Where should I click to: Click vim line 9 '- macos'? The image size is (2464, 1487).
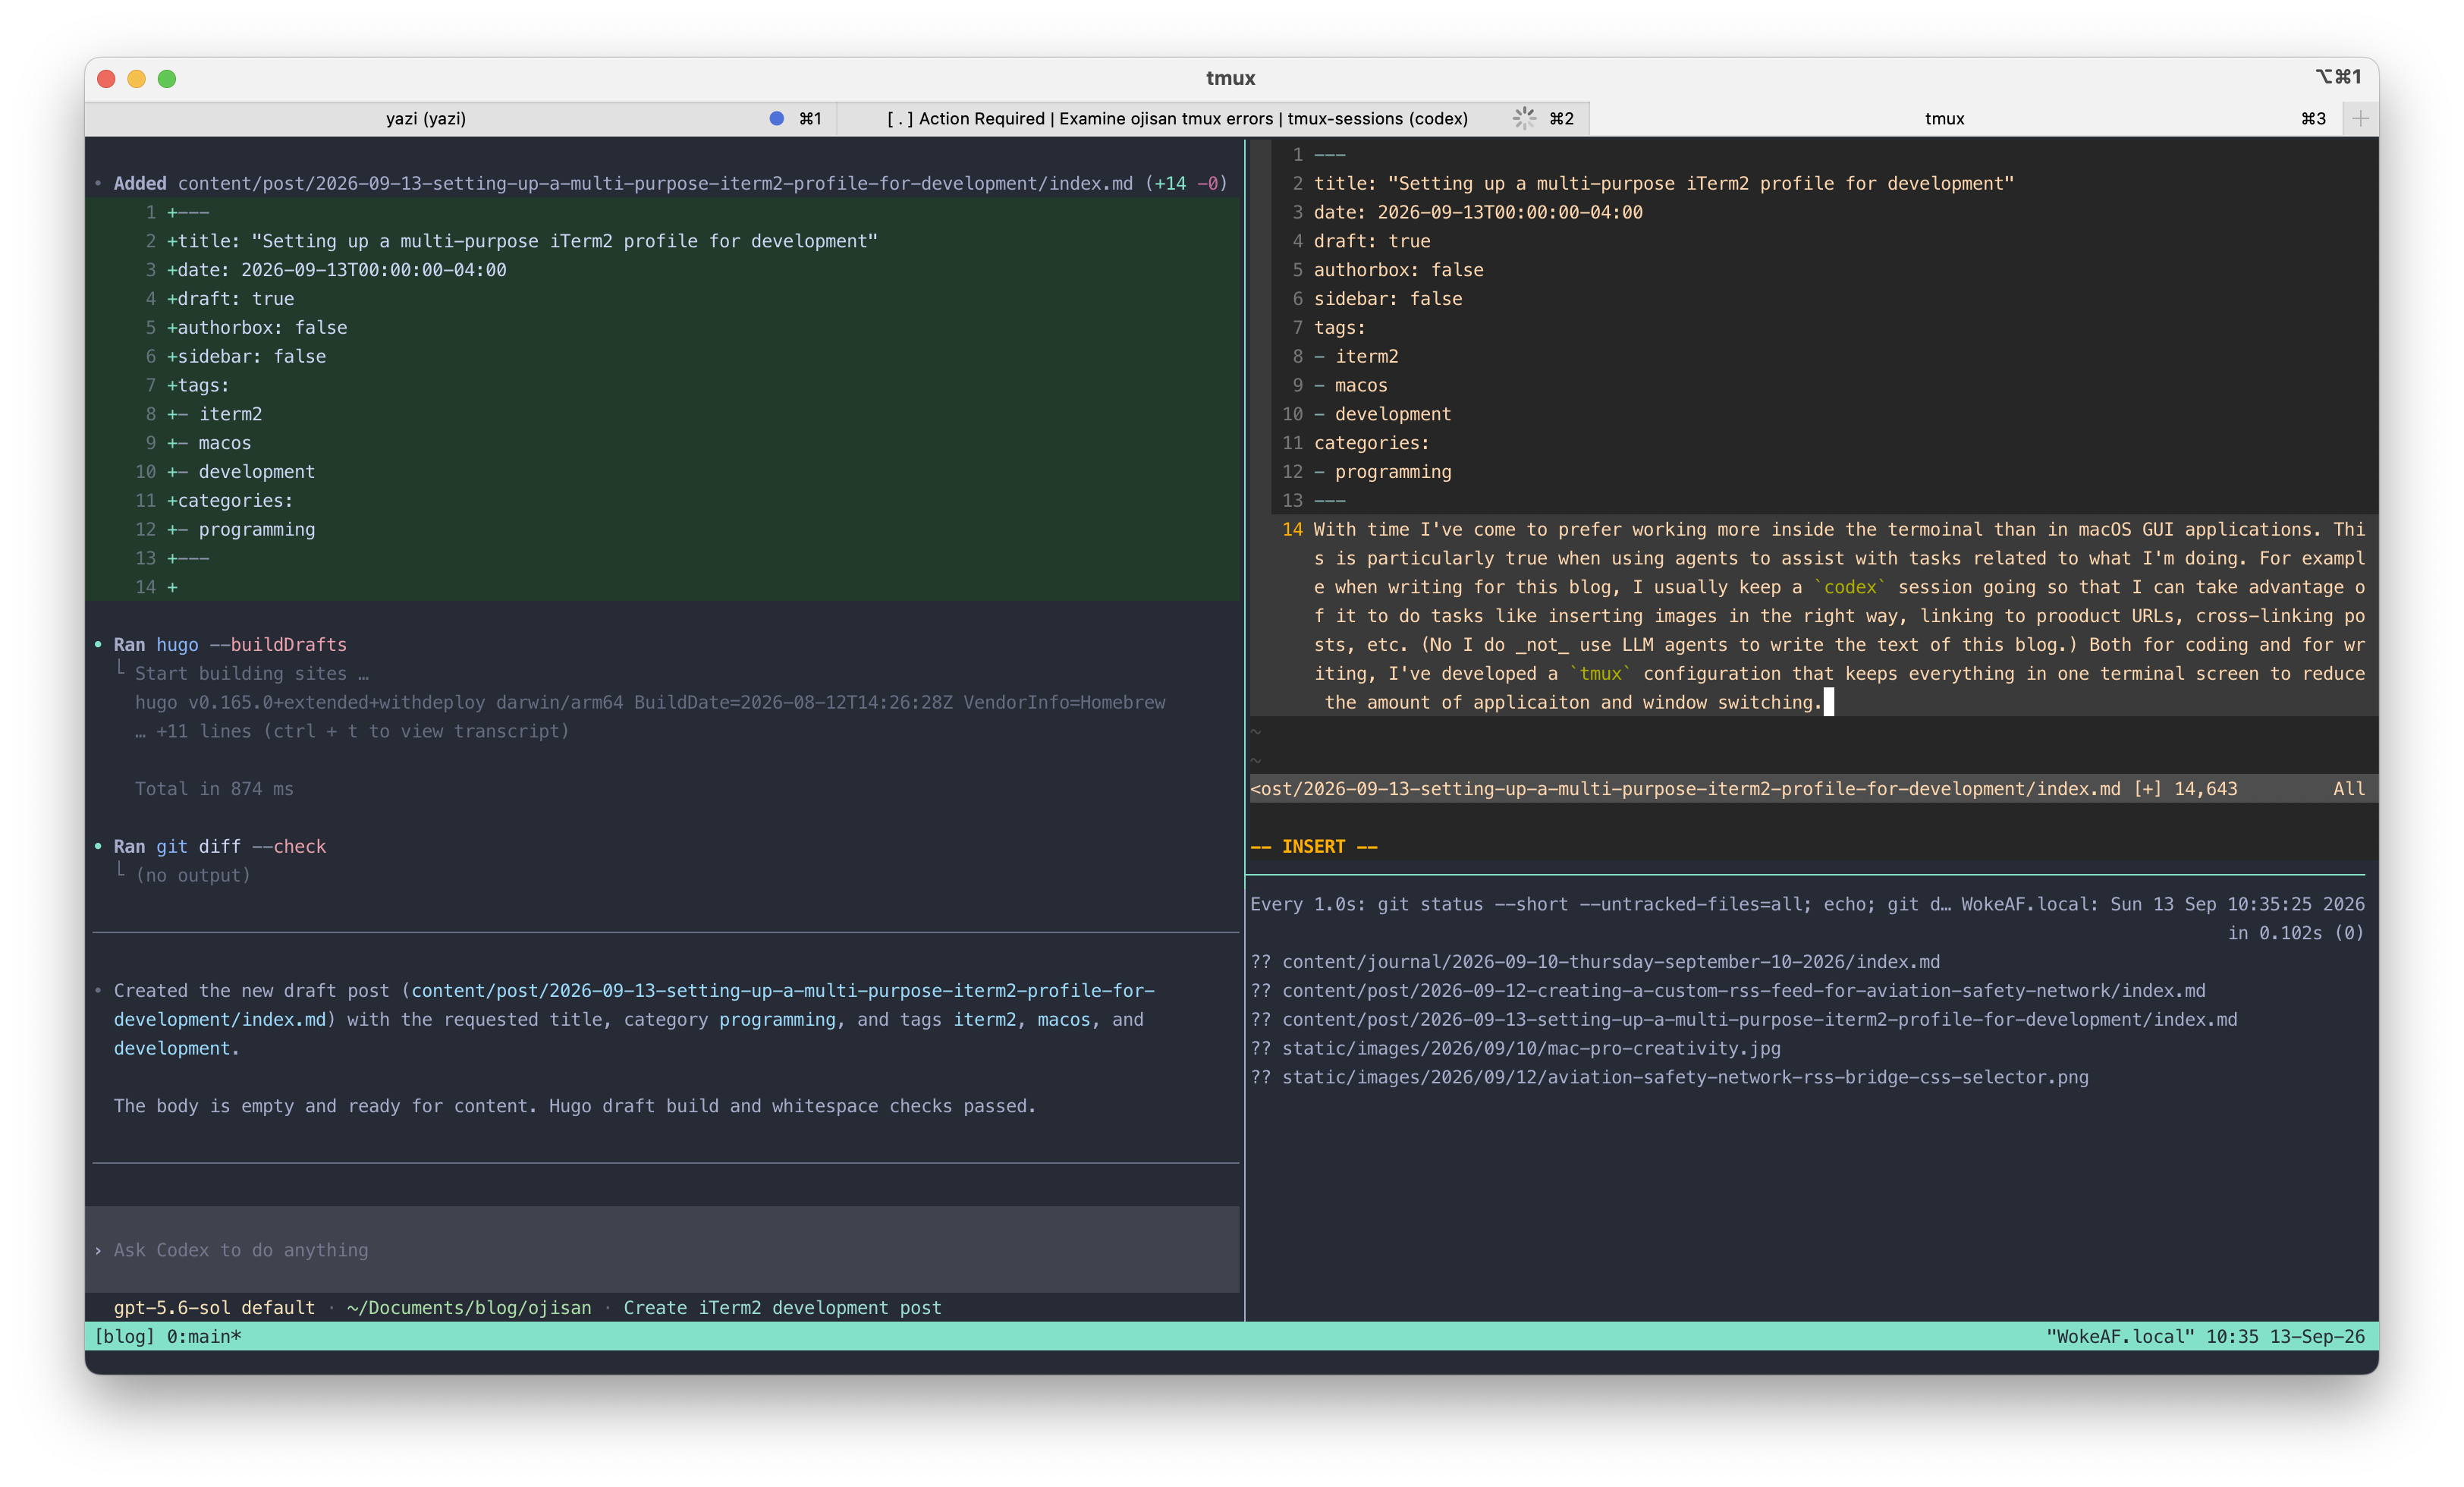point(1351,385)
